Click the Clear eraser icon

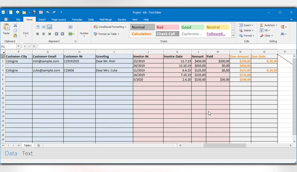point(261,36)
